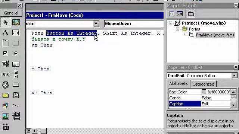Image resolution: width=239 pixels, height=134 pixels.
Task: Click highlighted 'Button As Integer' code text
Action: 72,33
